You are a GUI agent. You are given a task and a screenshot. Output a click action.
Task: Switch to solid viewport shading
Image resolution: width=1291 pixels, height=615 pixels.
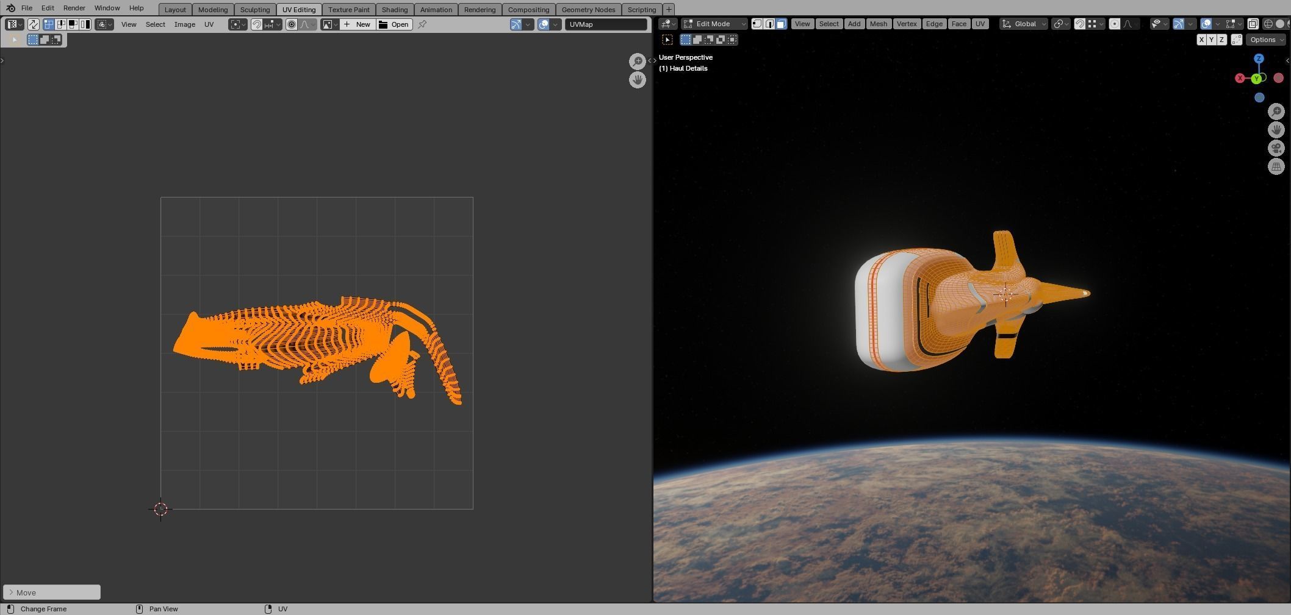click(1280, 24)
